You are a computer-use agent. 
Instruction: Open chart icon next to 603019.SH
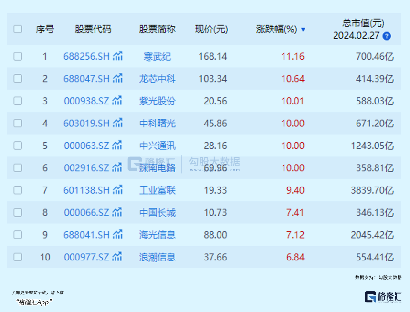point(118,123)
